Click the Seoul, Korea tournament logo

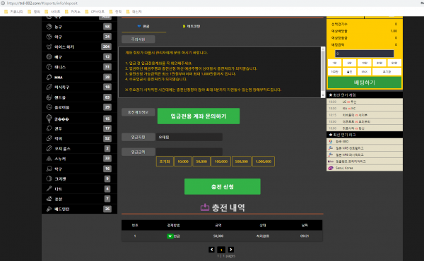point(331,168)
